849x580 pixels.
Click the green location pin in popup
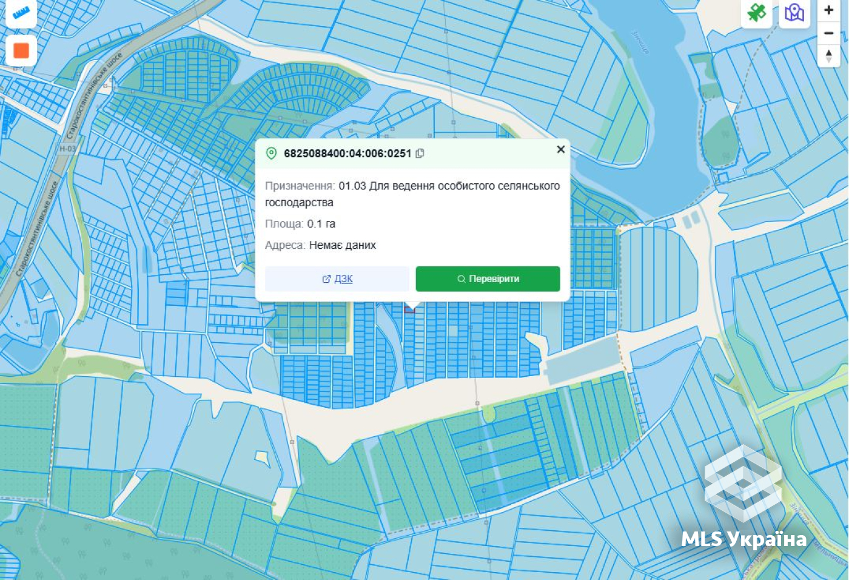pos(272,153)
